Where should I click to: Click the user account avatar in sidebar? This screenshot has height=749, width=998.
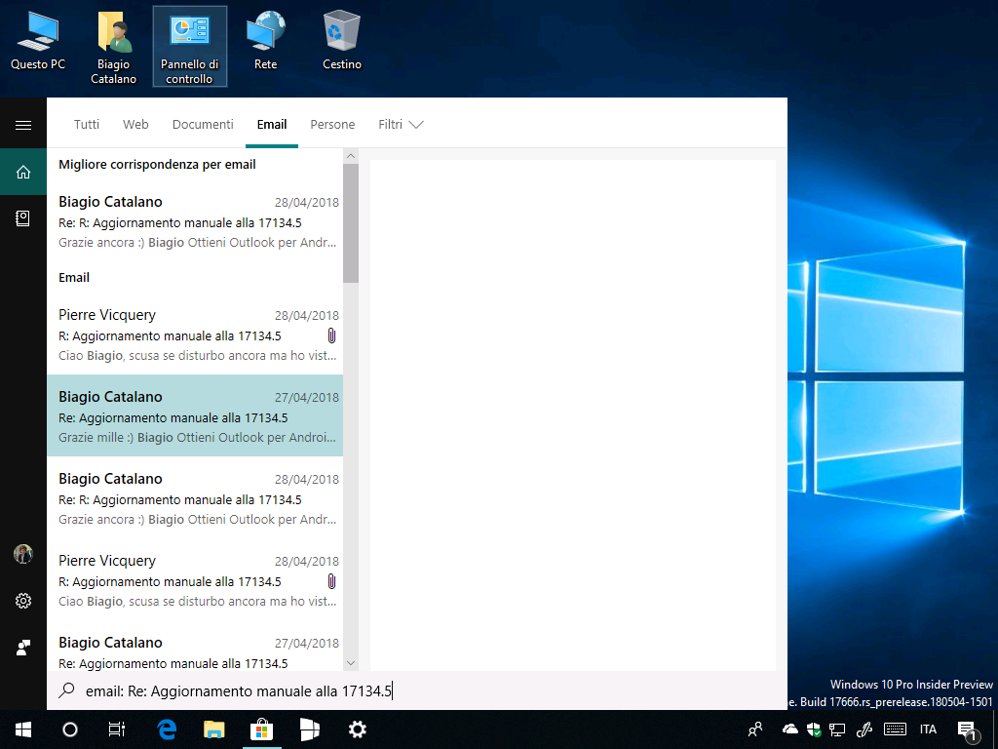pyautogui.click(x=23, y=554)
